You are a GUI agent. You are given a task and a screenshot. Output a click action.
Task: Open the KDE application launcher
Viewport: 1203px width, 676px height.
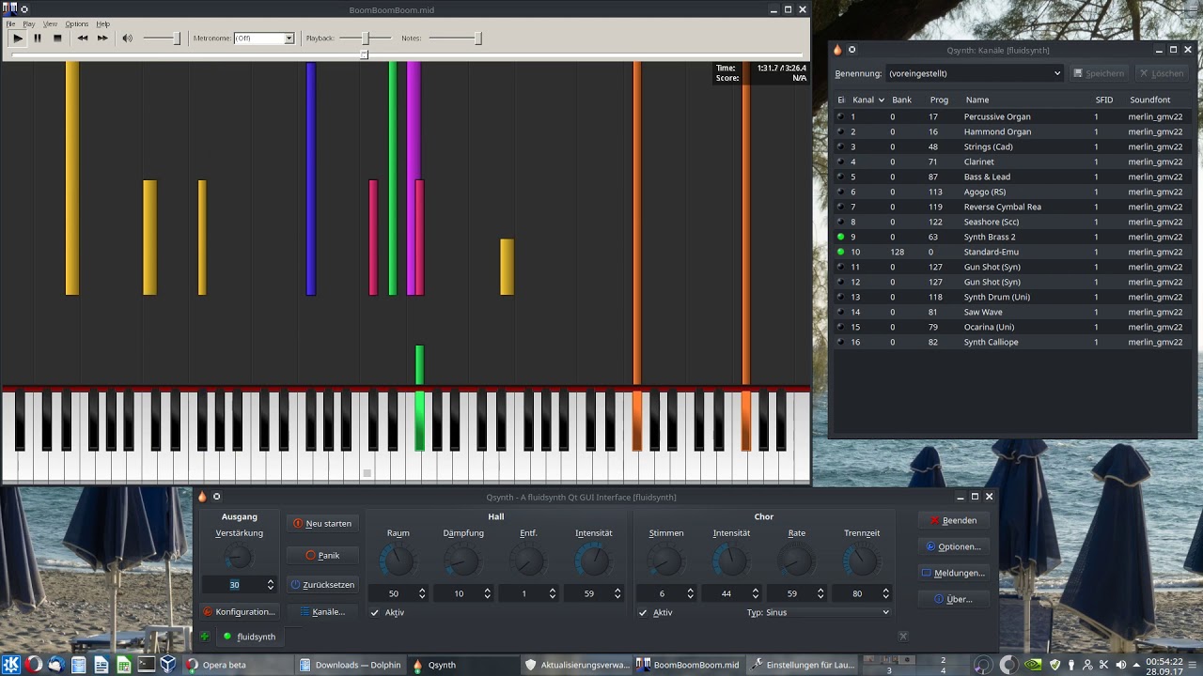10,665
